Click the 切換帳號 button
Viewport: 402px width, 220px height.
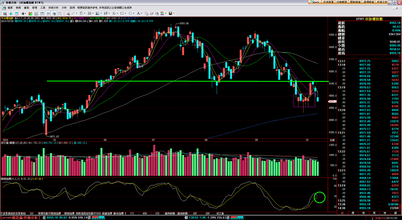(342, 2)
